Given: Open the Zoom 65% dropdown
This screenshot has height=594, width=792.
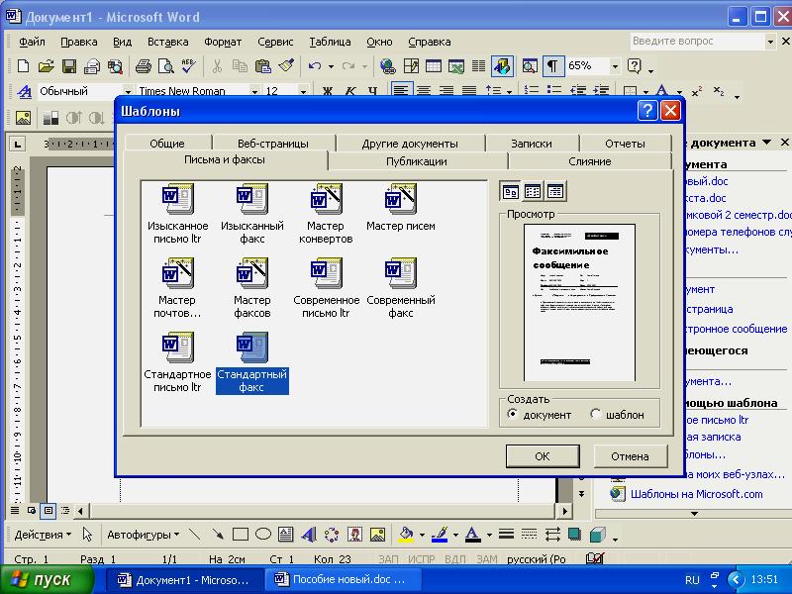Looking at the screenshot, I should (x=615, y=66).
